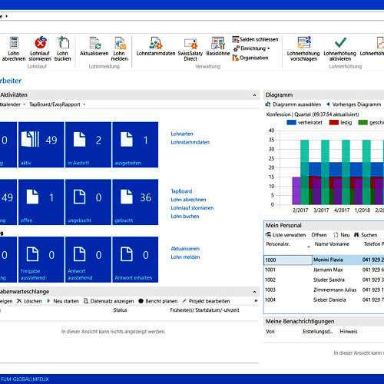The image size is (384, 384).
Task: Select employee row Studer Sandra
Action: point(324,280)
